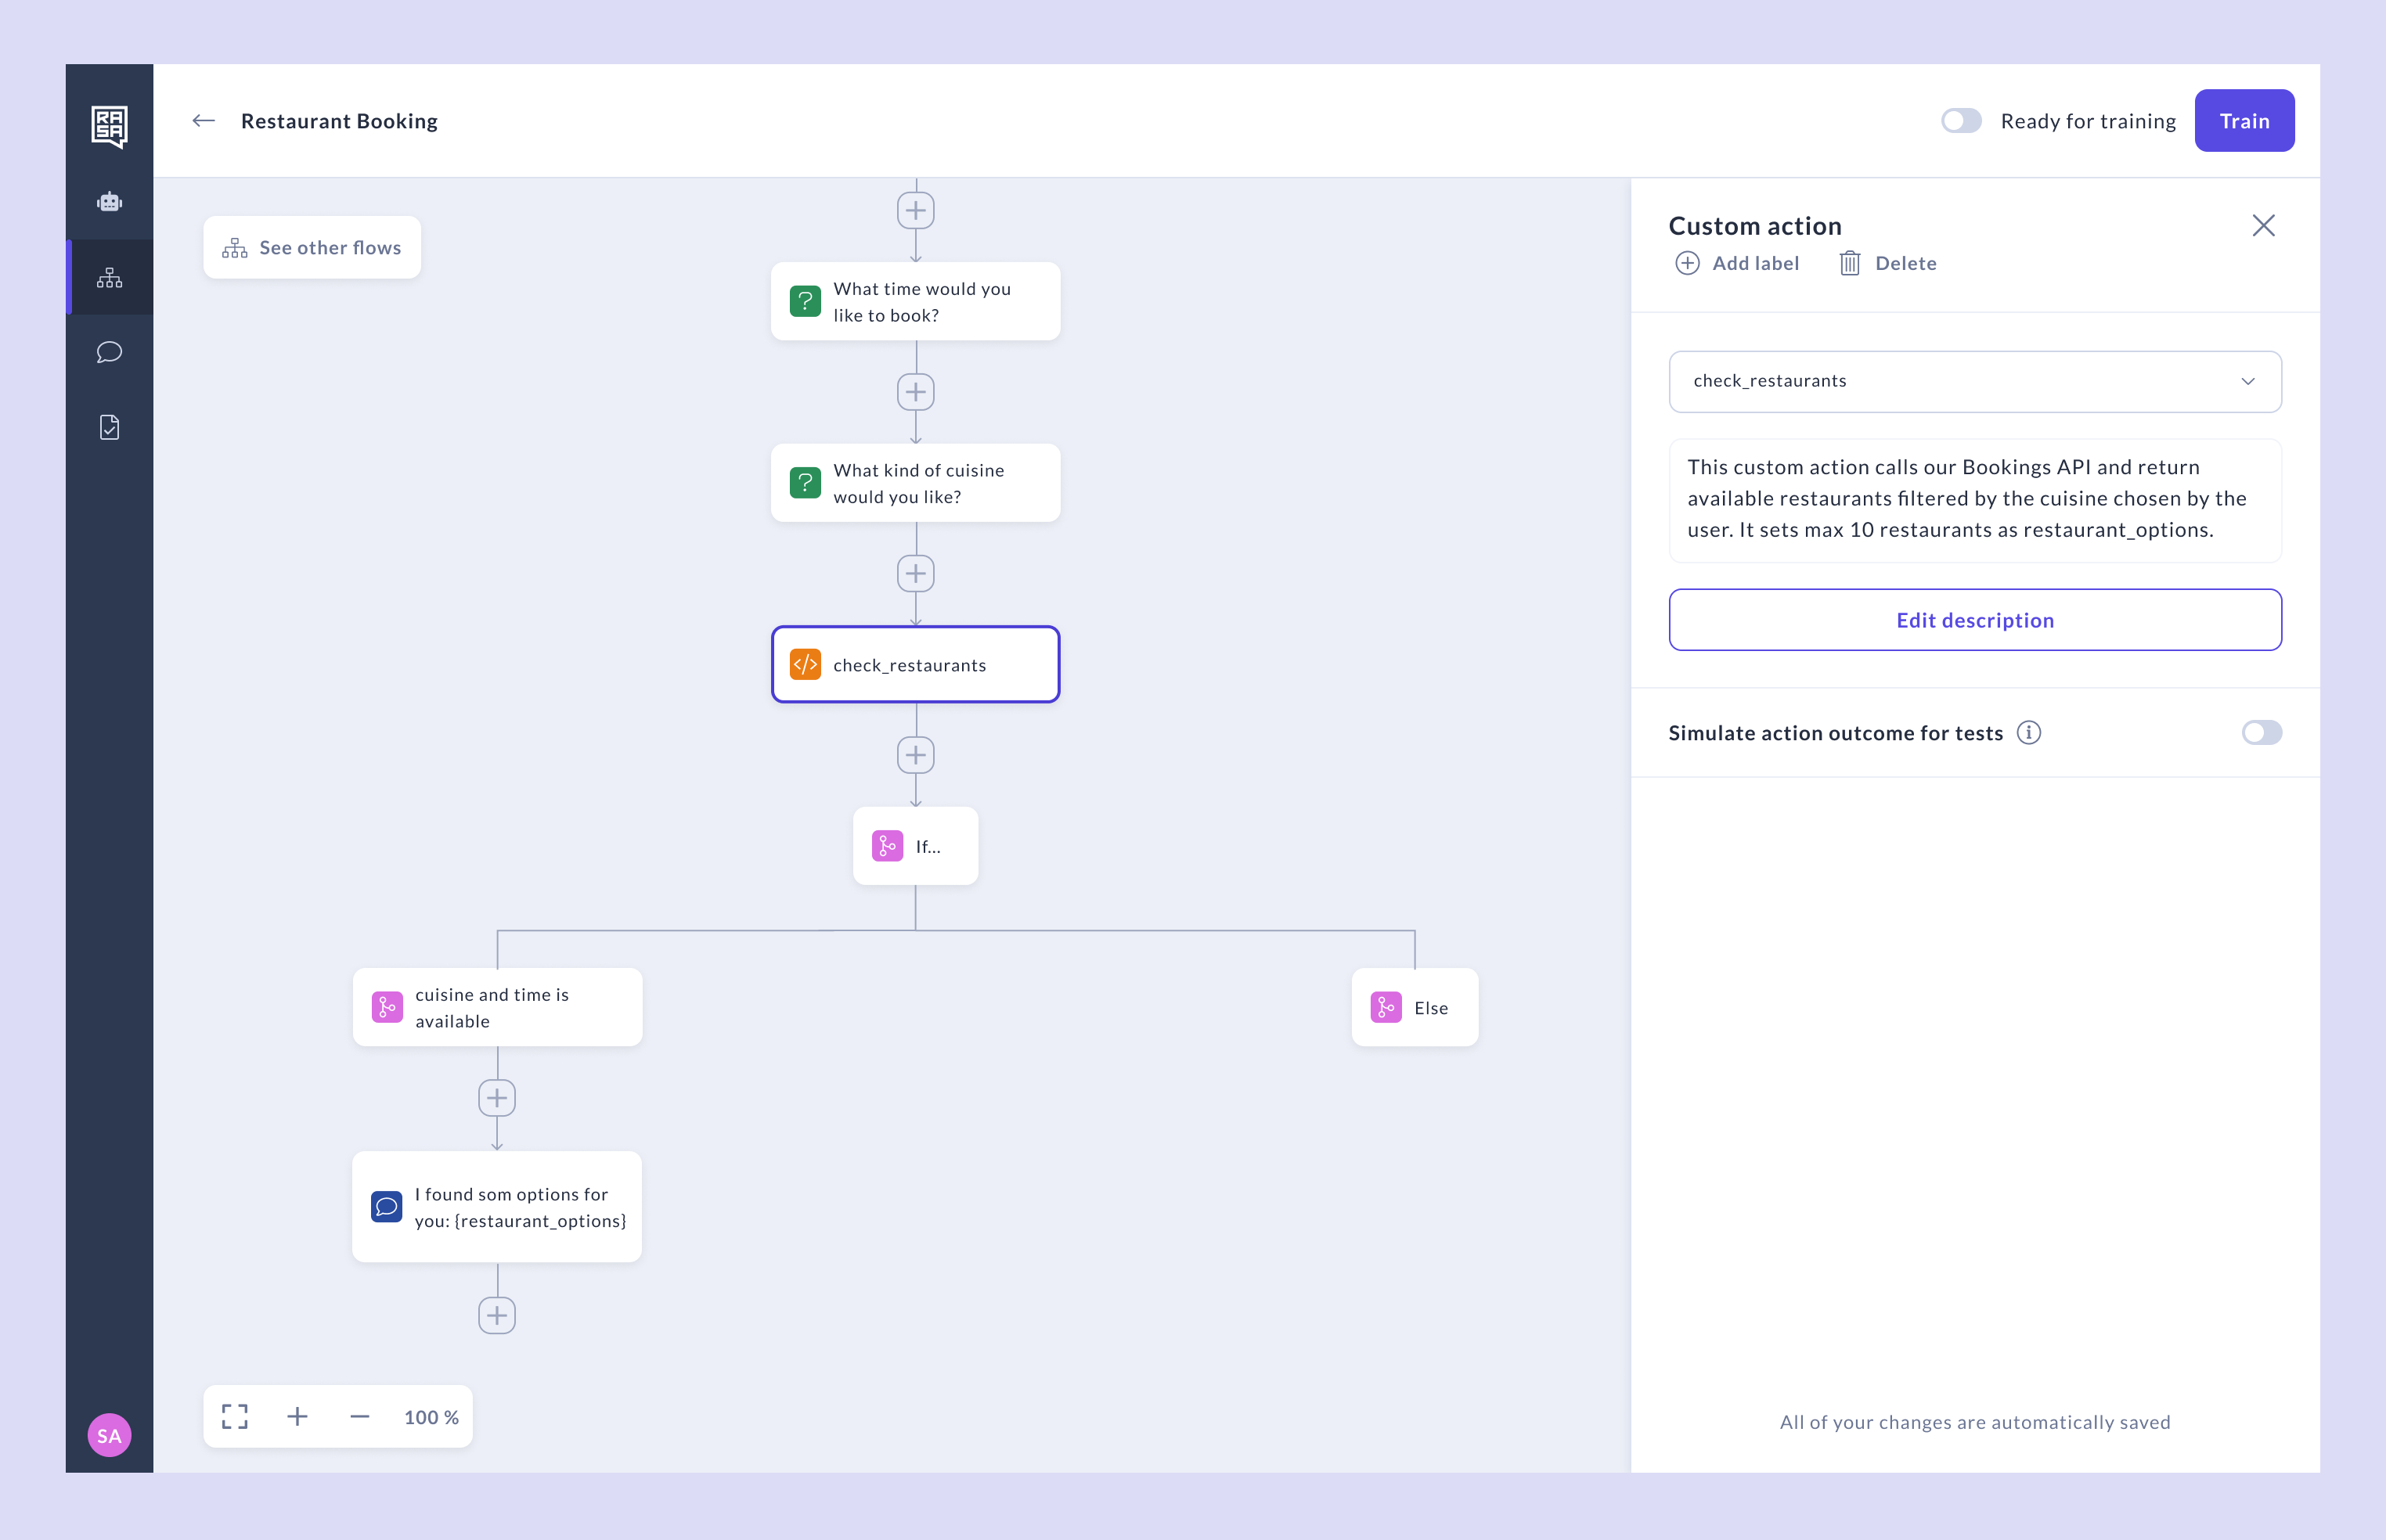Click the Rasa logo at the top
Viewport: 2386px width, 1540px height.
click(109, 125)
